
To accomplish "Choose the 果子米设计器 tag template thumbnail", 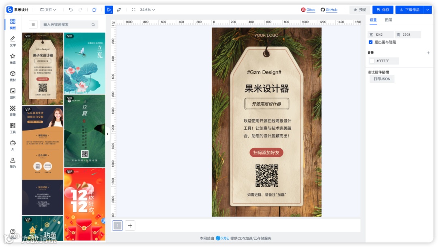I will 43,69.
